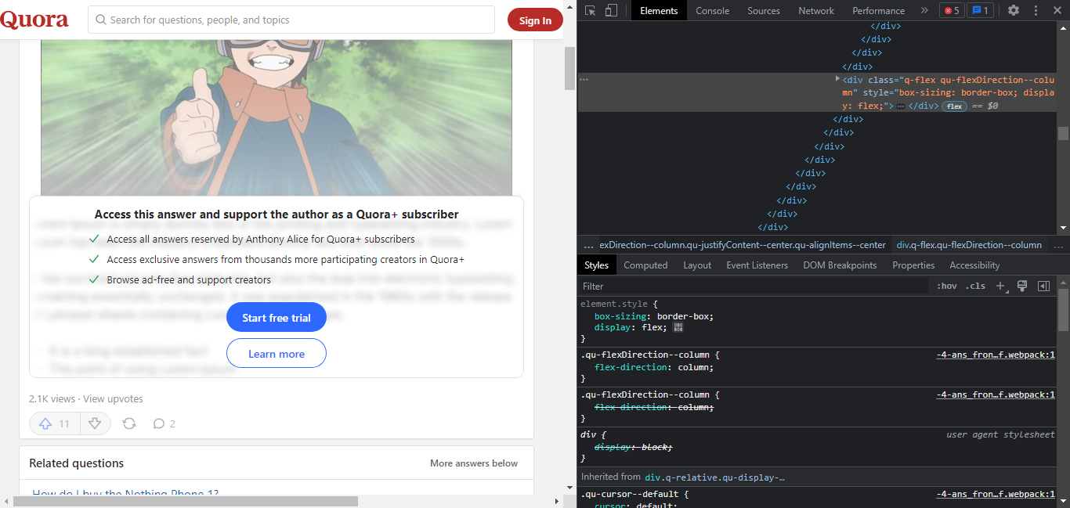This screenshot has width=1070, height=508.
Task: Click the anime thumbs-up image
Action: 277,117
